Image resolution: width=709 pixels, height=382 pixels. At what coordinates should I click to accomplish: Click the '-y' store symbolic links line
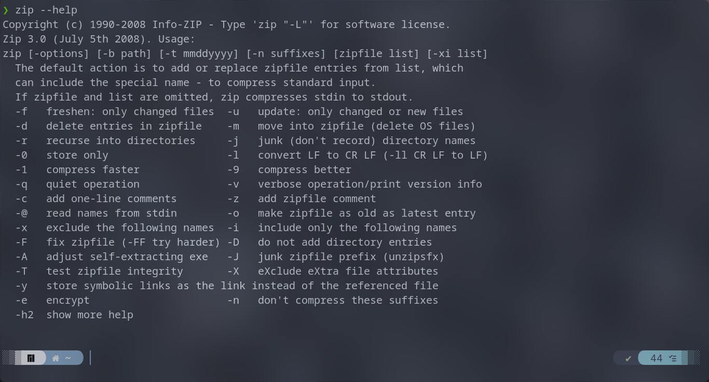(x=227, y=286)
